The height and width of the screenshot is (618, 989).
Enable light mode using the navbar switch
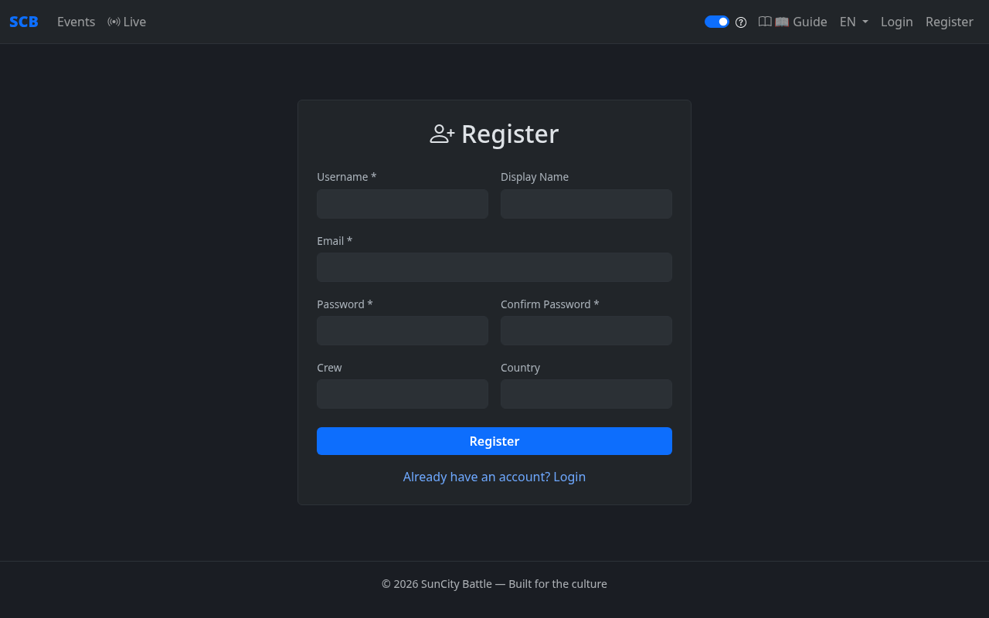point(716,22)
